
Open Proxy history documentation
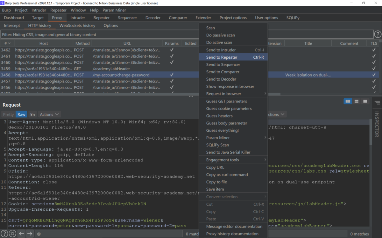tap(233, 234)
